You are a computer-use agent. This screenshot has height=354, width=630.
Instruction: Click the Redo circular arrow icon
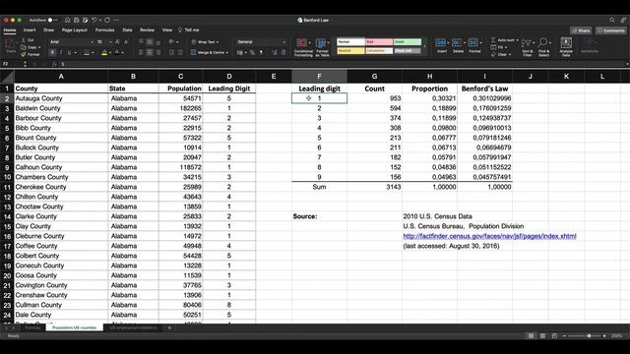tap(107, 20)
